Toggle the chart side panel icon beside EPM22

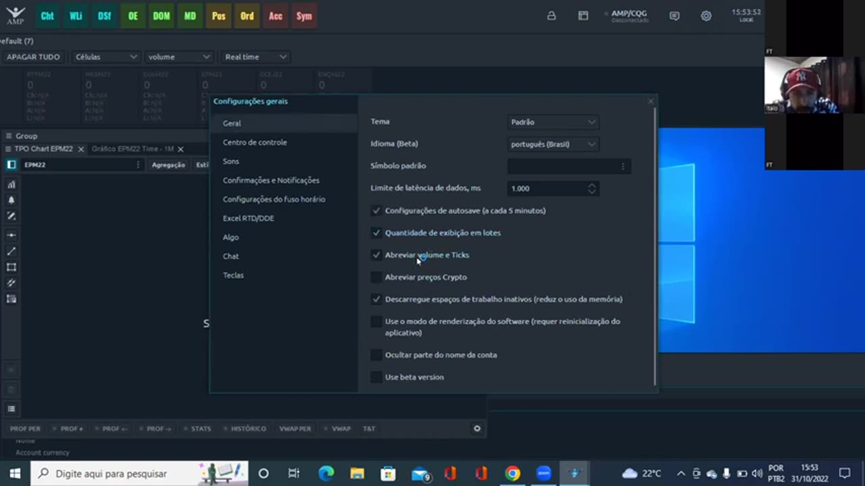click(11, 165)
